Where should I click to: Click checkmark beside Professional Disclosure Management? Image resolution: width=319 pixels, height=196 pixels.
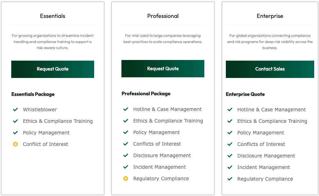click(x=126, y=156)
